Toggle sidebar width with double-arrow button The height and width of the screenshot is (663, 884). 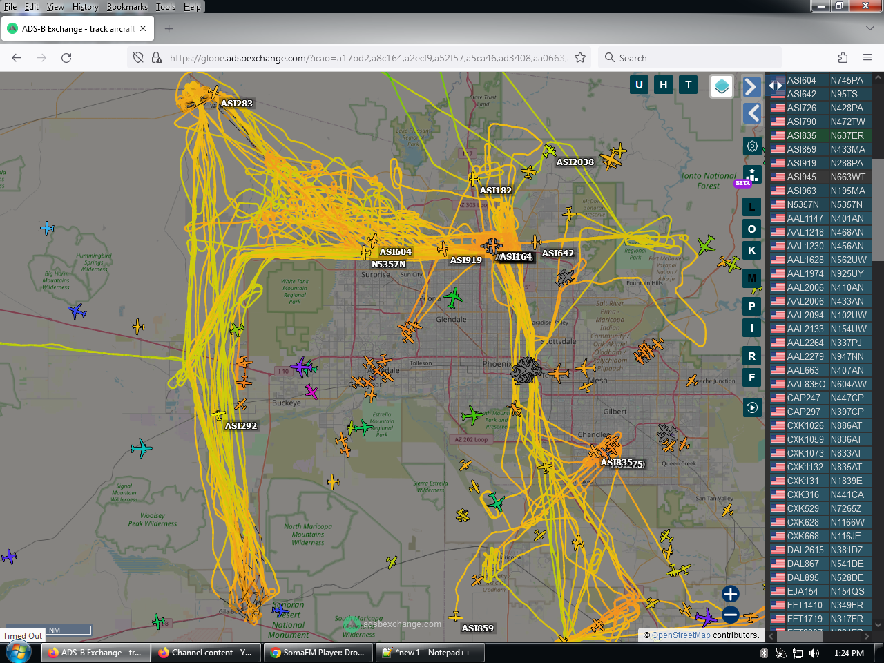click(x=776, y=86)
